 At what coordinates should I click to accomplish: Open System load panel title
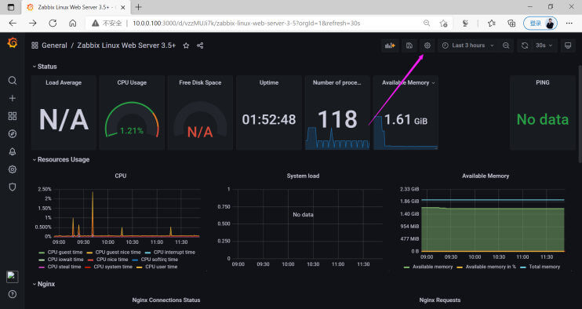(303, 176)
